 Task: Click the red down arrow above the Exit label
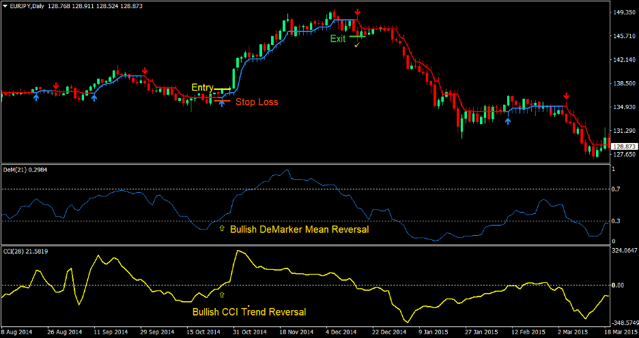[358, 14]
